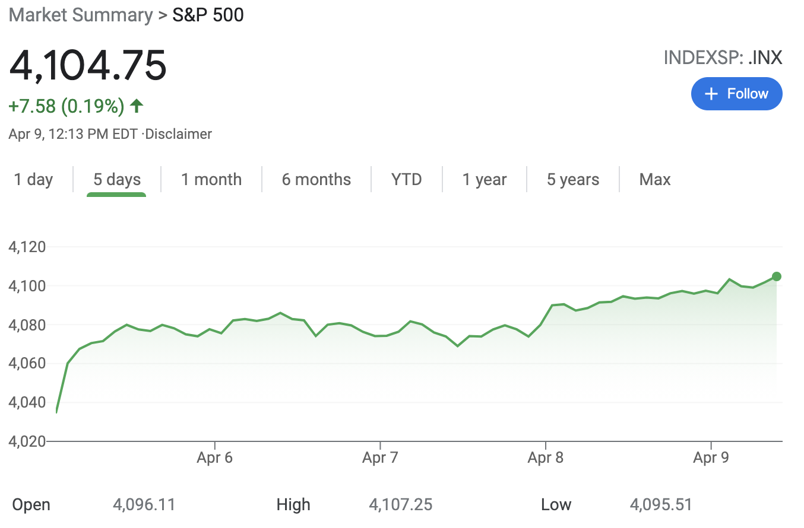Select the 5 days tab

click(x=117, y=180)
